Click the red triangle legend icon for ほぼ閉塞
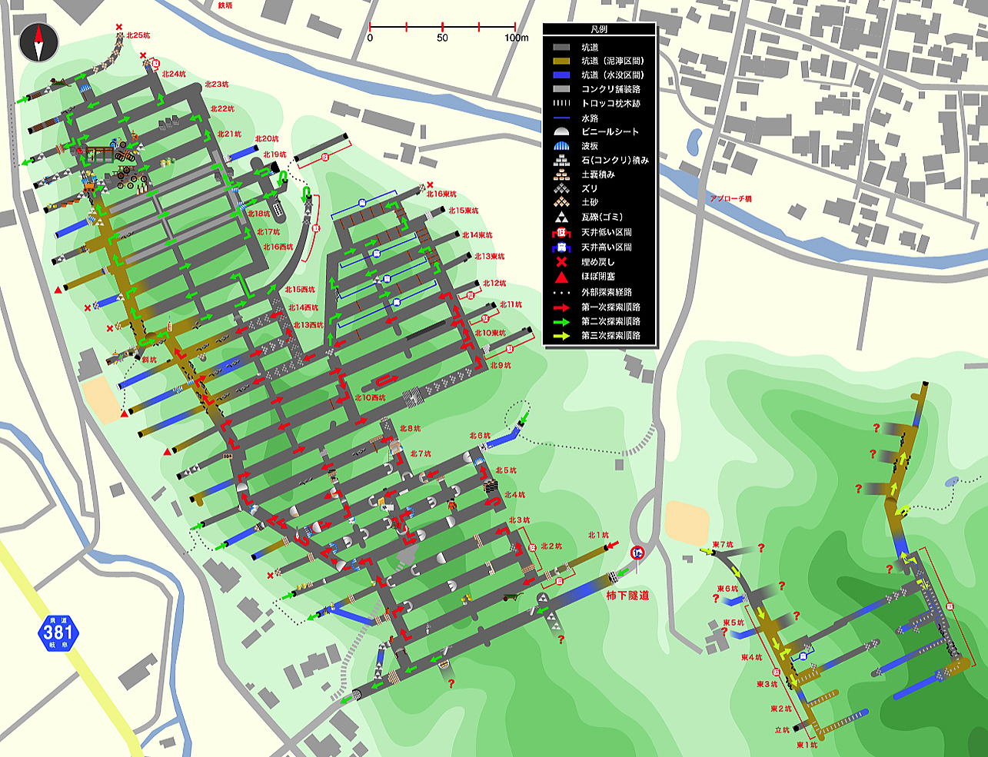This screenshot has height=757, width=988. (x=562, y=277)
